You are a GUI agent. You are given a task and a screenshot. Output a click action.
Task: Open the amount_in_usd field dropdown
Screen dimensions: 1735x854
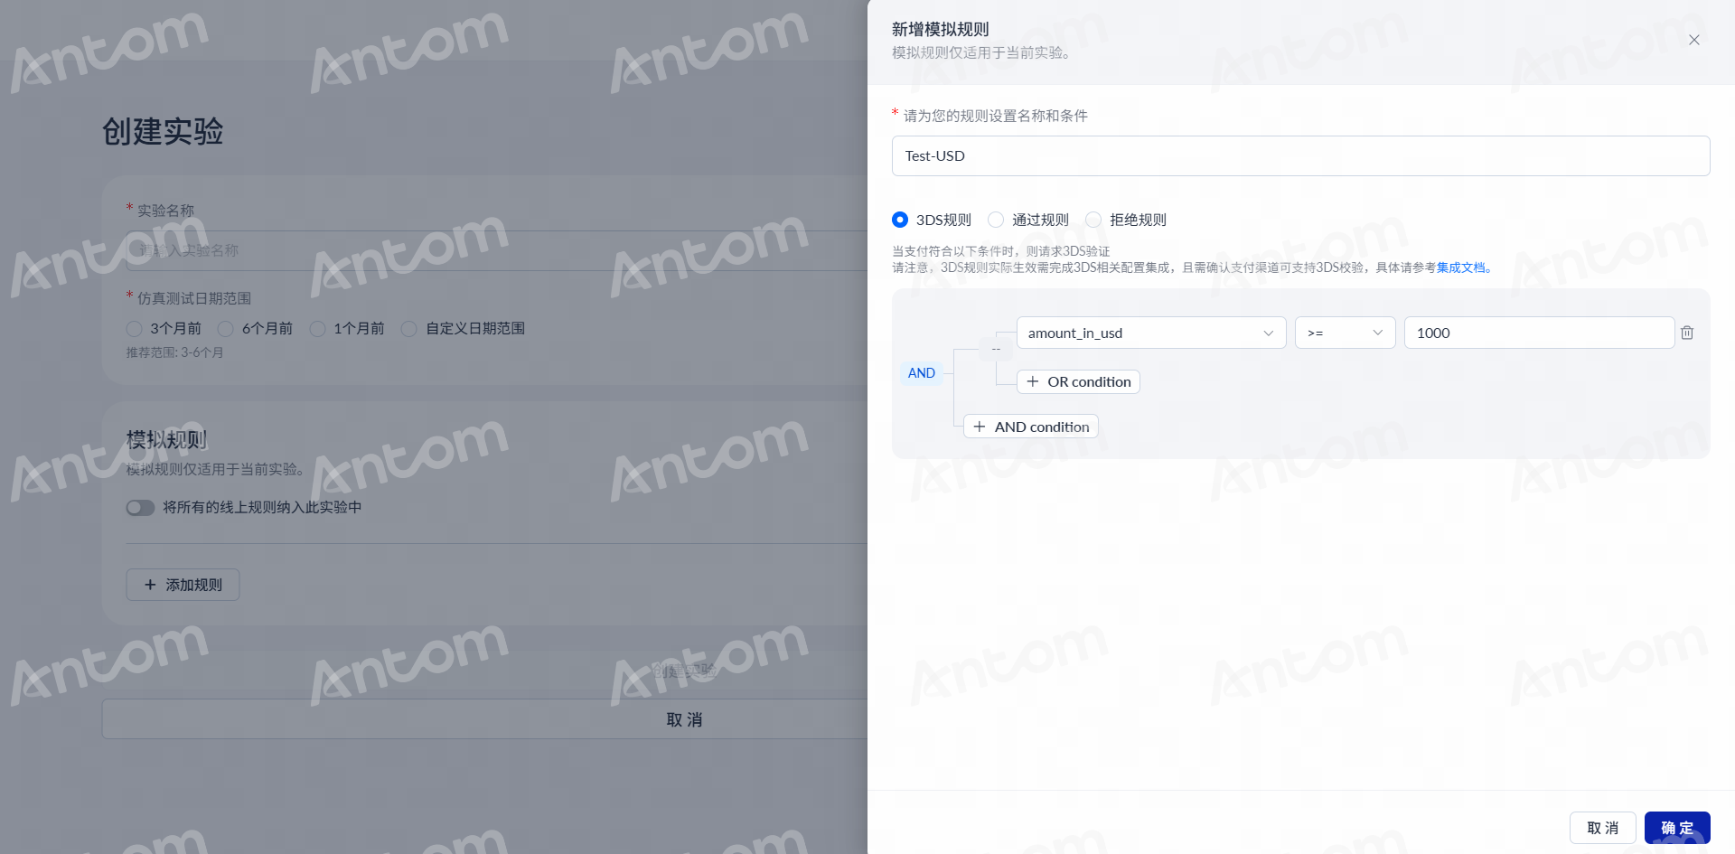click(x=1151, y=333)
